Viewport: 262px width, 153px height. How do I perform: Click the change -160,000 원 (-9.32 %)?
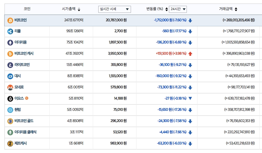point(171,76)
